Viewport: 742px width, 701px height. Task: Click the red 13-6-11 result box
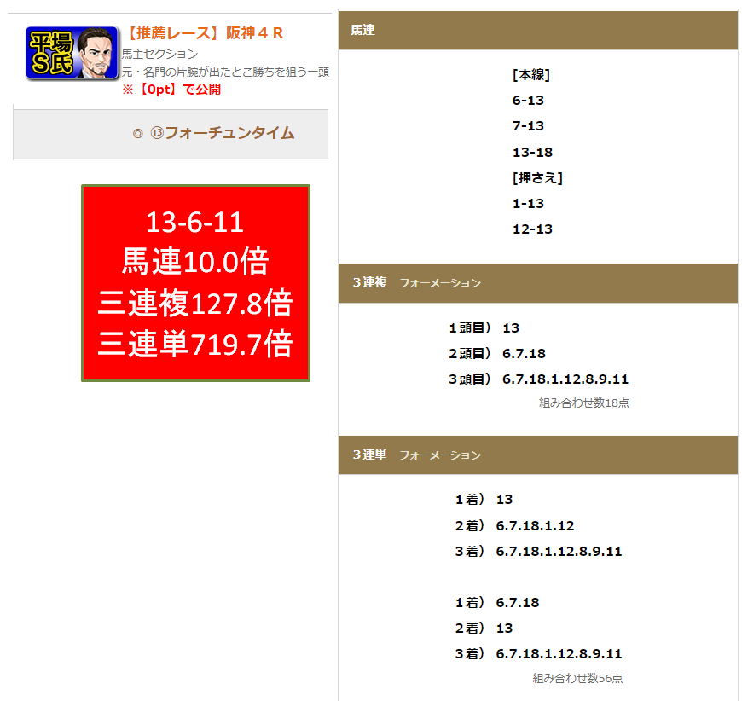click(x=195, y=283)
